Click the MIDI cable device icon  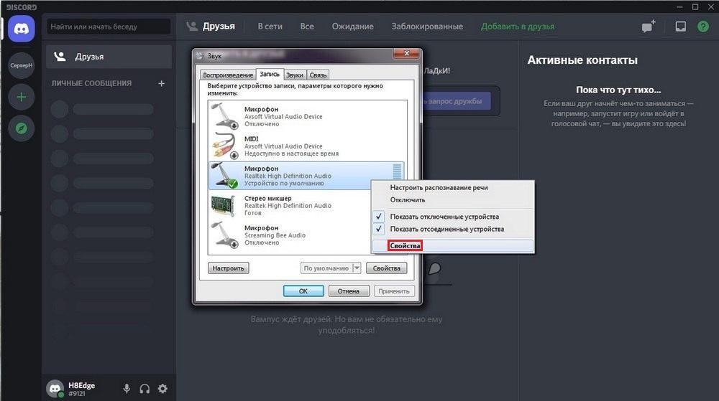coord(224,146)
